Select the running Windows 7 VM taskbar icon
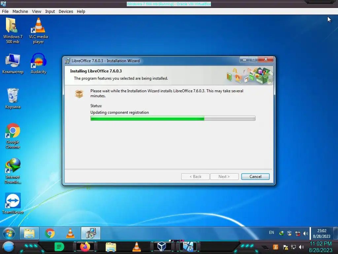Image resolution: width=338 pixels, height=254 pixels. coord(188,246)
